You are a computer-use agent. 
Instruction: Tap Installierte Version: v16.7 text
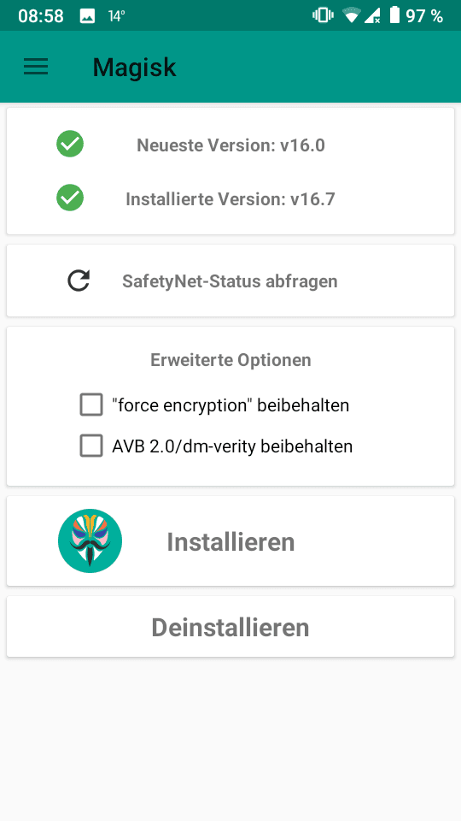point(230,199)
